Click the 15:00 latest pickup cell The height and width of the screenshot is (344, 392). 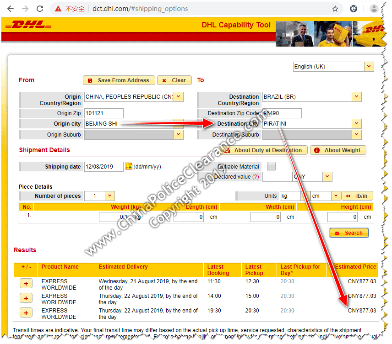252,296
